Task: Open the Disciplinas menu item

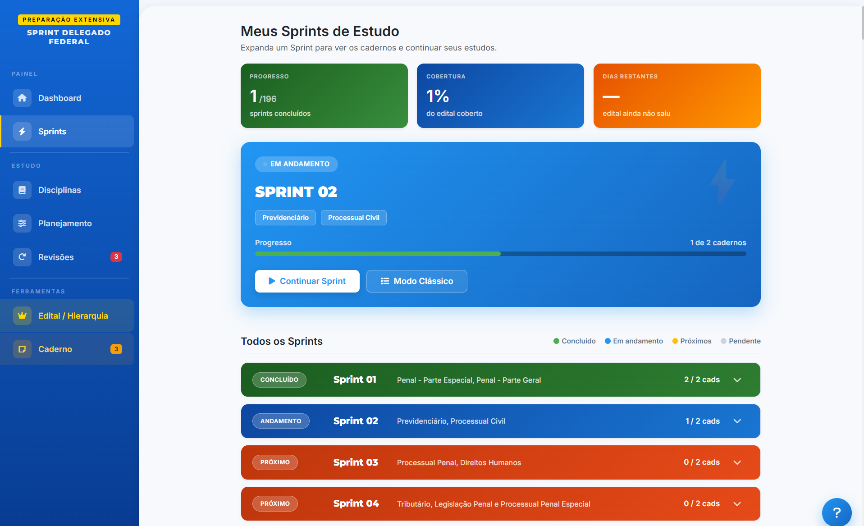Action: pos(67,190)
